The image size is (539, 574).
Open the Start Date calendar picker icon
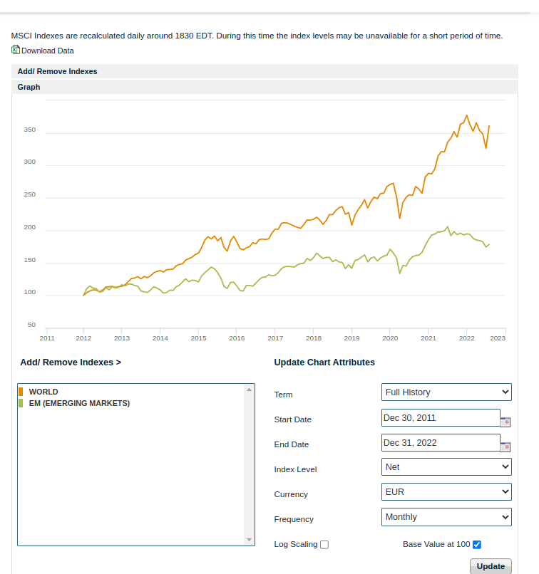pos(505,422)
